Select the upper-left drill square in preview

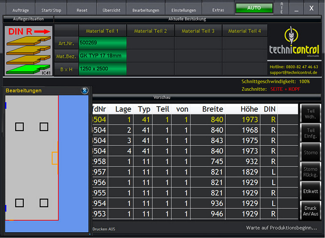click(x=19, y=126)
